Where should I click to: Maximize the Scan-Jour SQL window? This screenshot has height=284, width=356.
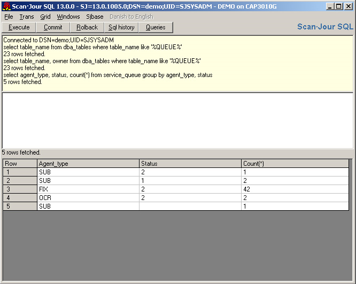point(338,6)
